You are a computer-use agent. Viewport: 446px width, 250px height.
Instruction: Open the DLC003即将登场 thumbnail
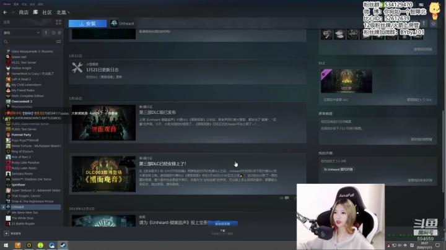point(104,174)
